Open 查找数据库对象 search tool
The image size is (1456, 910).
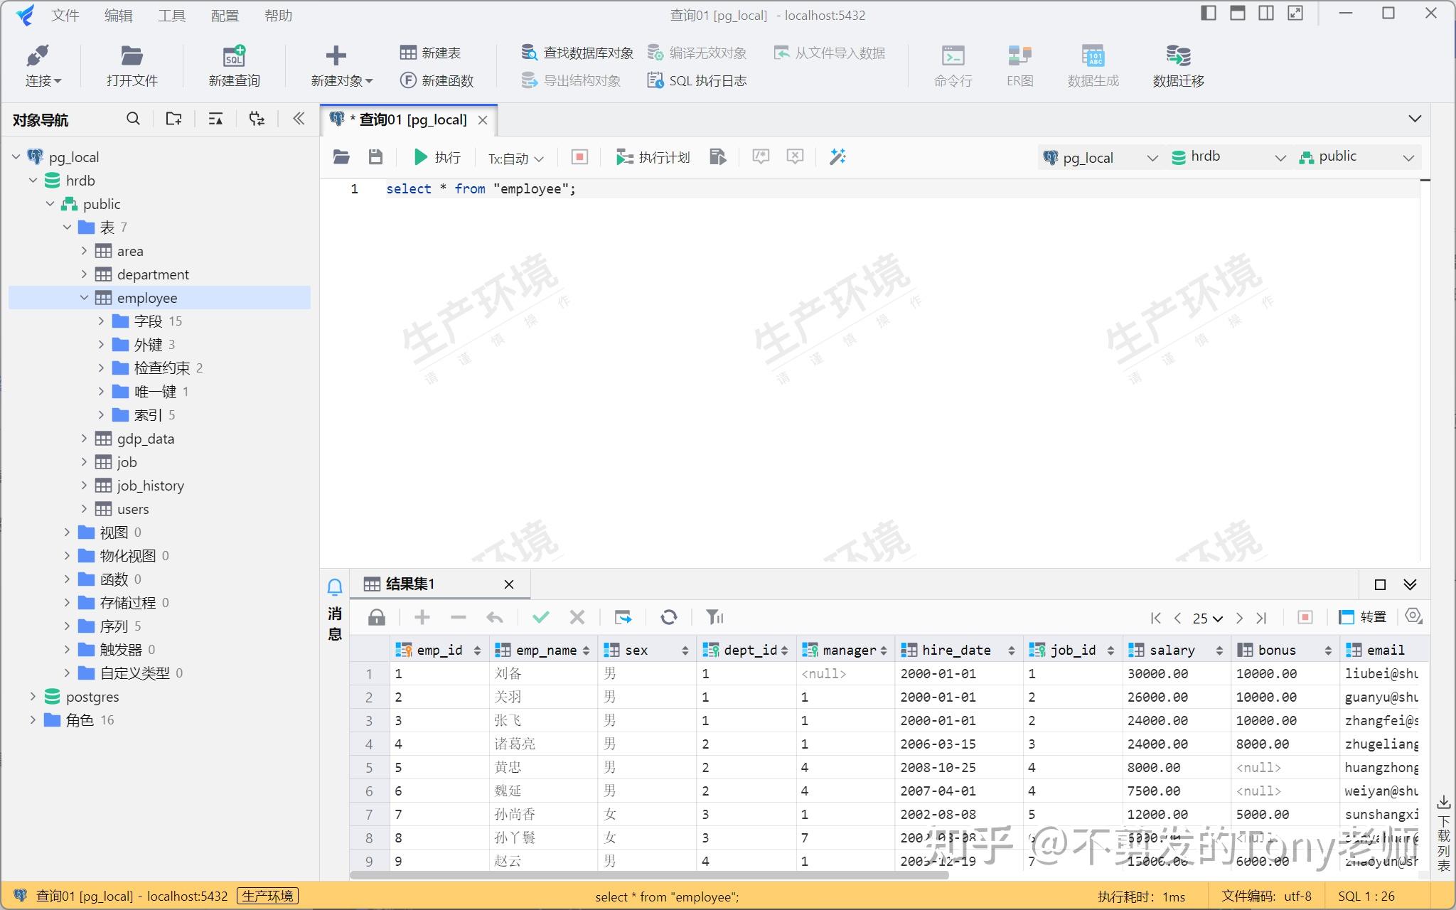[577, 52]
